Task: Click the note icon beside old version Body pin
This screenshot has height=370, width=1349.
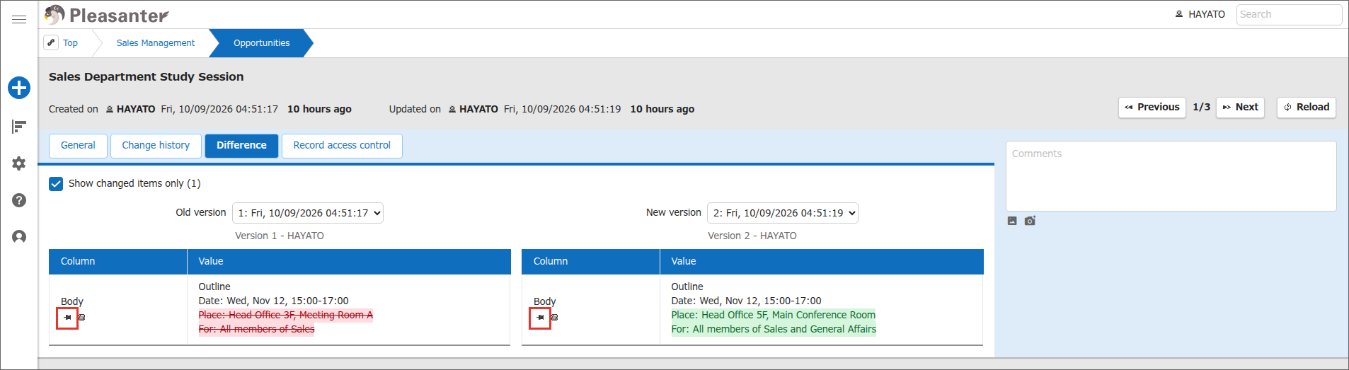Action: click(81, 318)
